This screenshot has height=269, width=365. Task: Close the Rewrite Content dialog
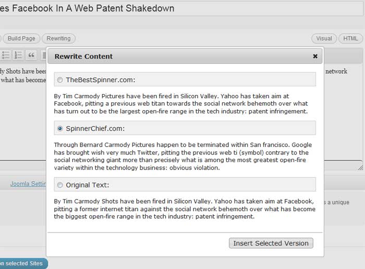point(315,56)
